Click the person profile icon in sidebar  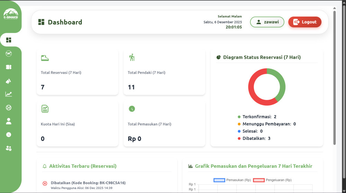[x=9, y=121]
